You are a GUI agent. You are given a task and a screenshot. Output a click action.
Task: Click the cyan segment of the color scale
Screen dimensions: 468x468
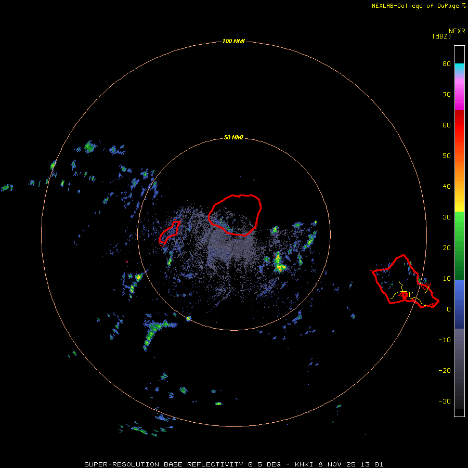pos(459,68)
